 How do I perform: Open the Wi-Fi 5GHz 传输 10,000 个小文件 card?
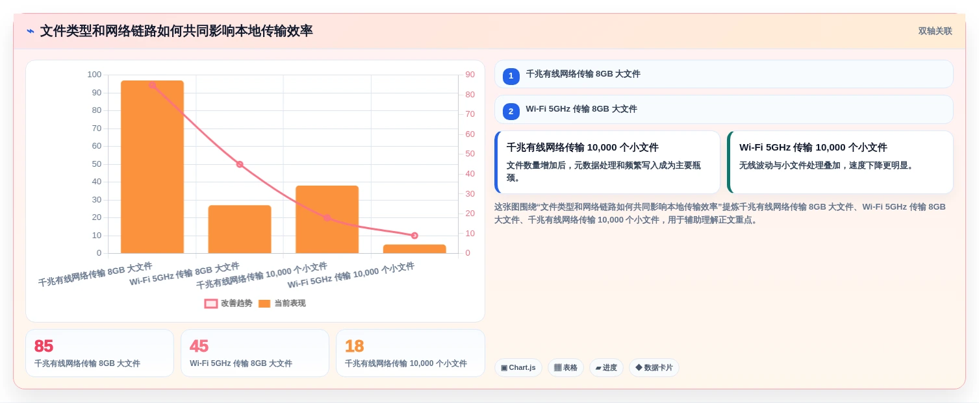coord(840,162)
